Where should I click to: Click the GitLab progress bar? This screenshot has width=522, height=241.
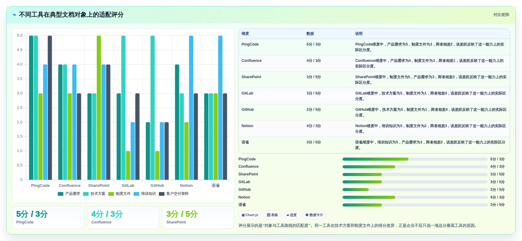click(415, 182)
